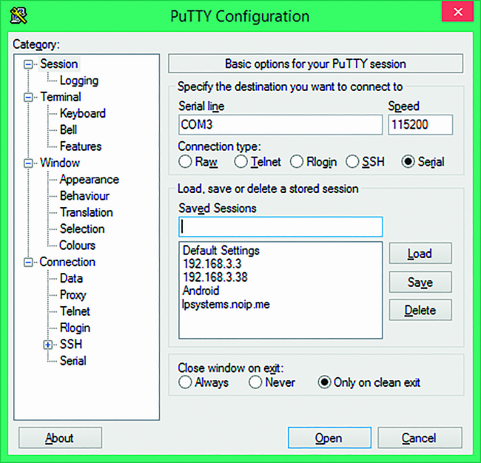
Task: Open the Window category
Action: tap(60, 163)
